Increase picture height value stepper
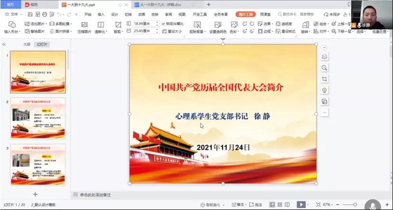Screen dimensions: 393x210 point(157,22)
